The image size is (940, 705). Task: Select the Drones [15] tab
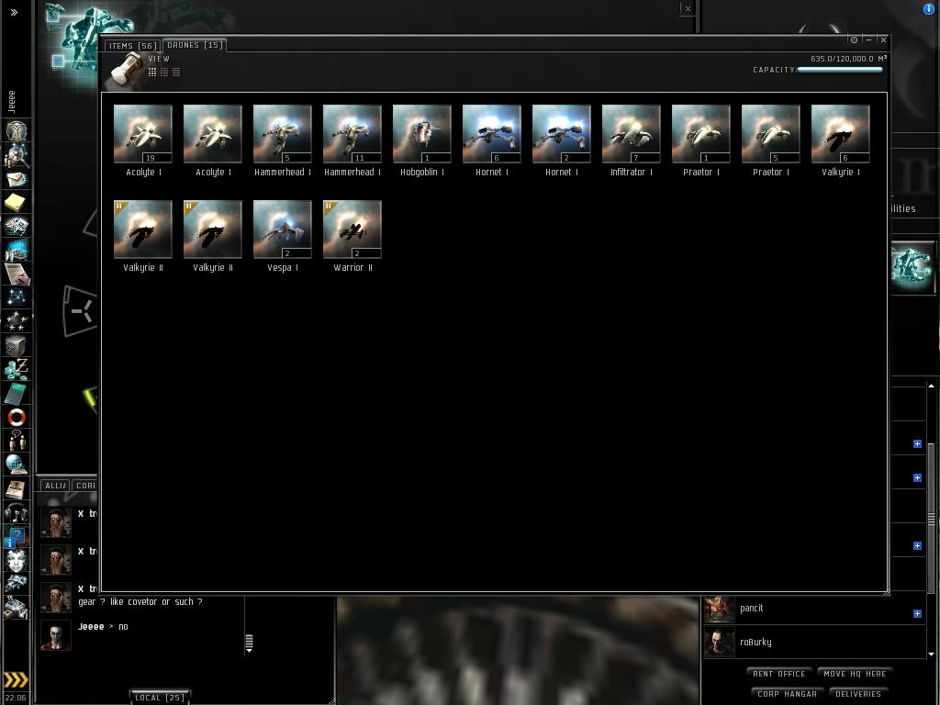195,45
